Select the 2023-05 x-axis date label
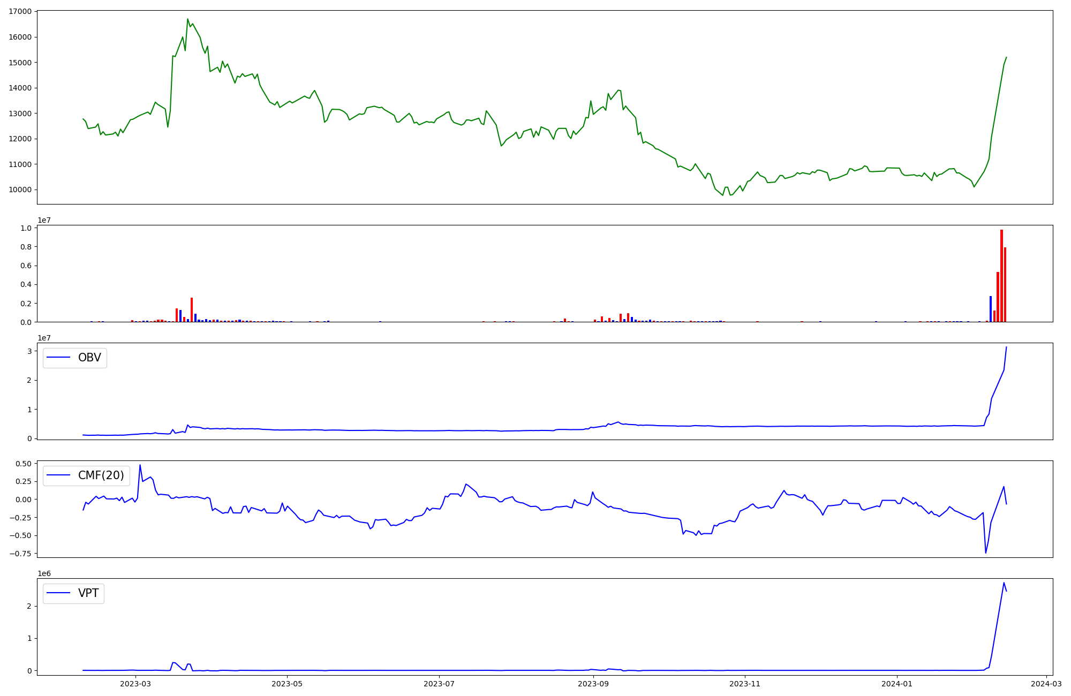 [x=288, y=684]
